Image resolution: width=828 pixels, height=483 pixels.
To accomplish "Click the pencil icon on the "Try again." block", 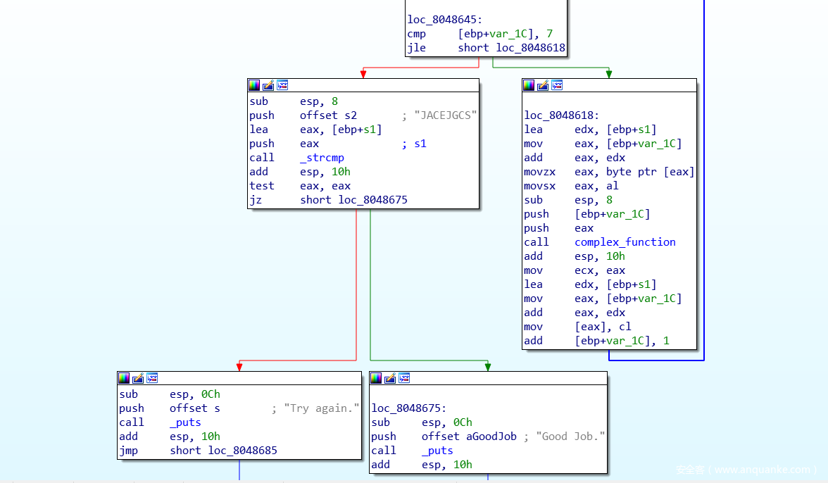I will point(138,378).
